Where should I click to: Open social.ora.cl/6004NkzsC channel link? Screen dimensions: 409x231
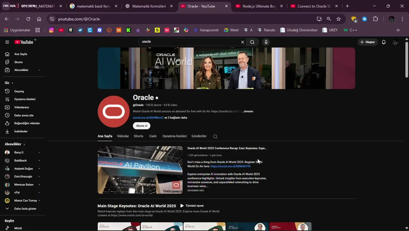(148, 118)
